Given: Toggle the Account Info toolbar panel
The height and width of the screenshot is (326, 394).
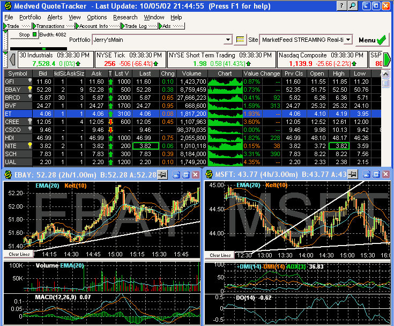Looking at the screenshot, I should [94, 26].
